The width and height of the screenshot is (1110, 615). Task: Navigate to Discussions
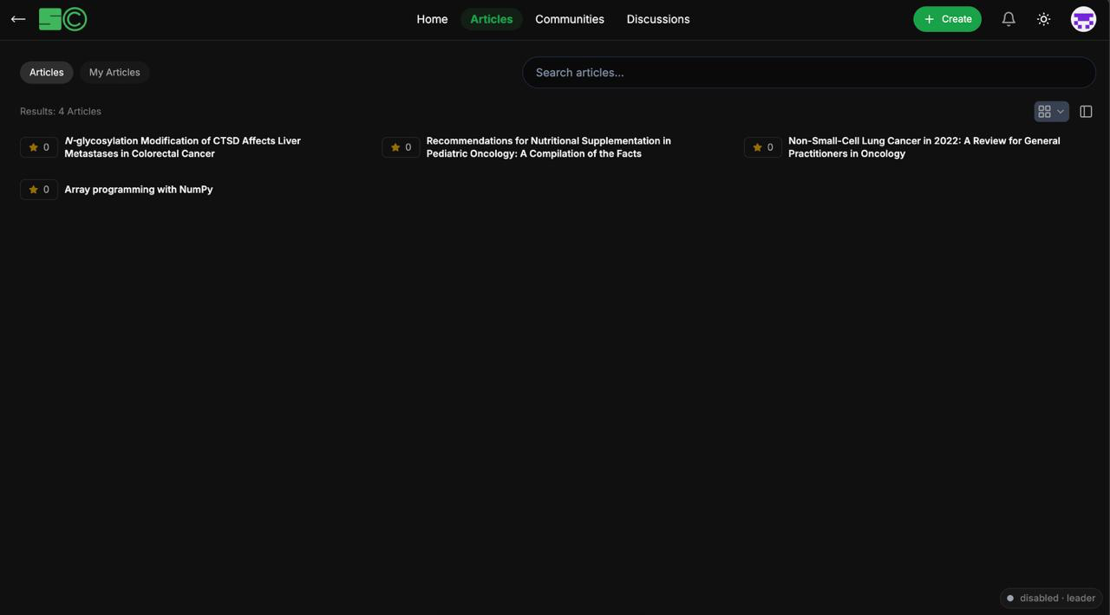[x=658, y=19]
